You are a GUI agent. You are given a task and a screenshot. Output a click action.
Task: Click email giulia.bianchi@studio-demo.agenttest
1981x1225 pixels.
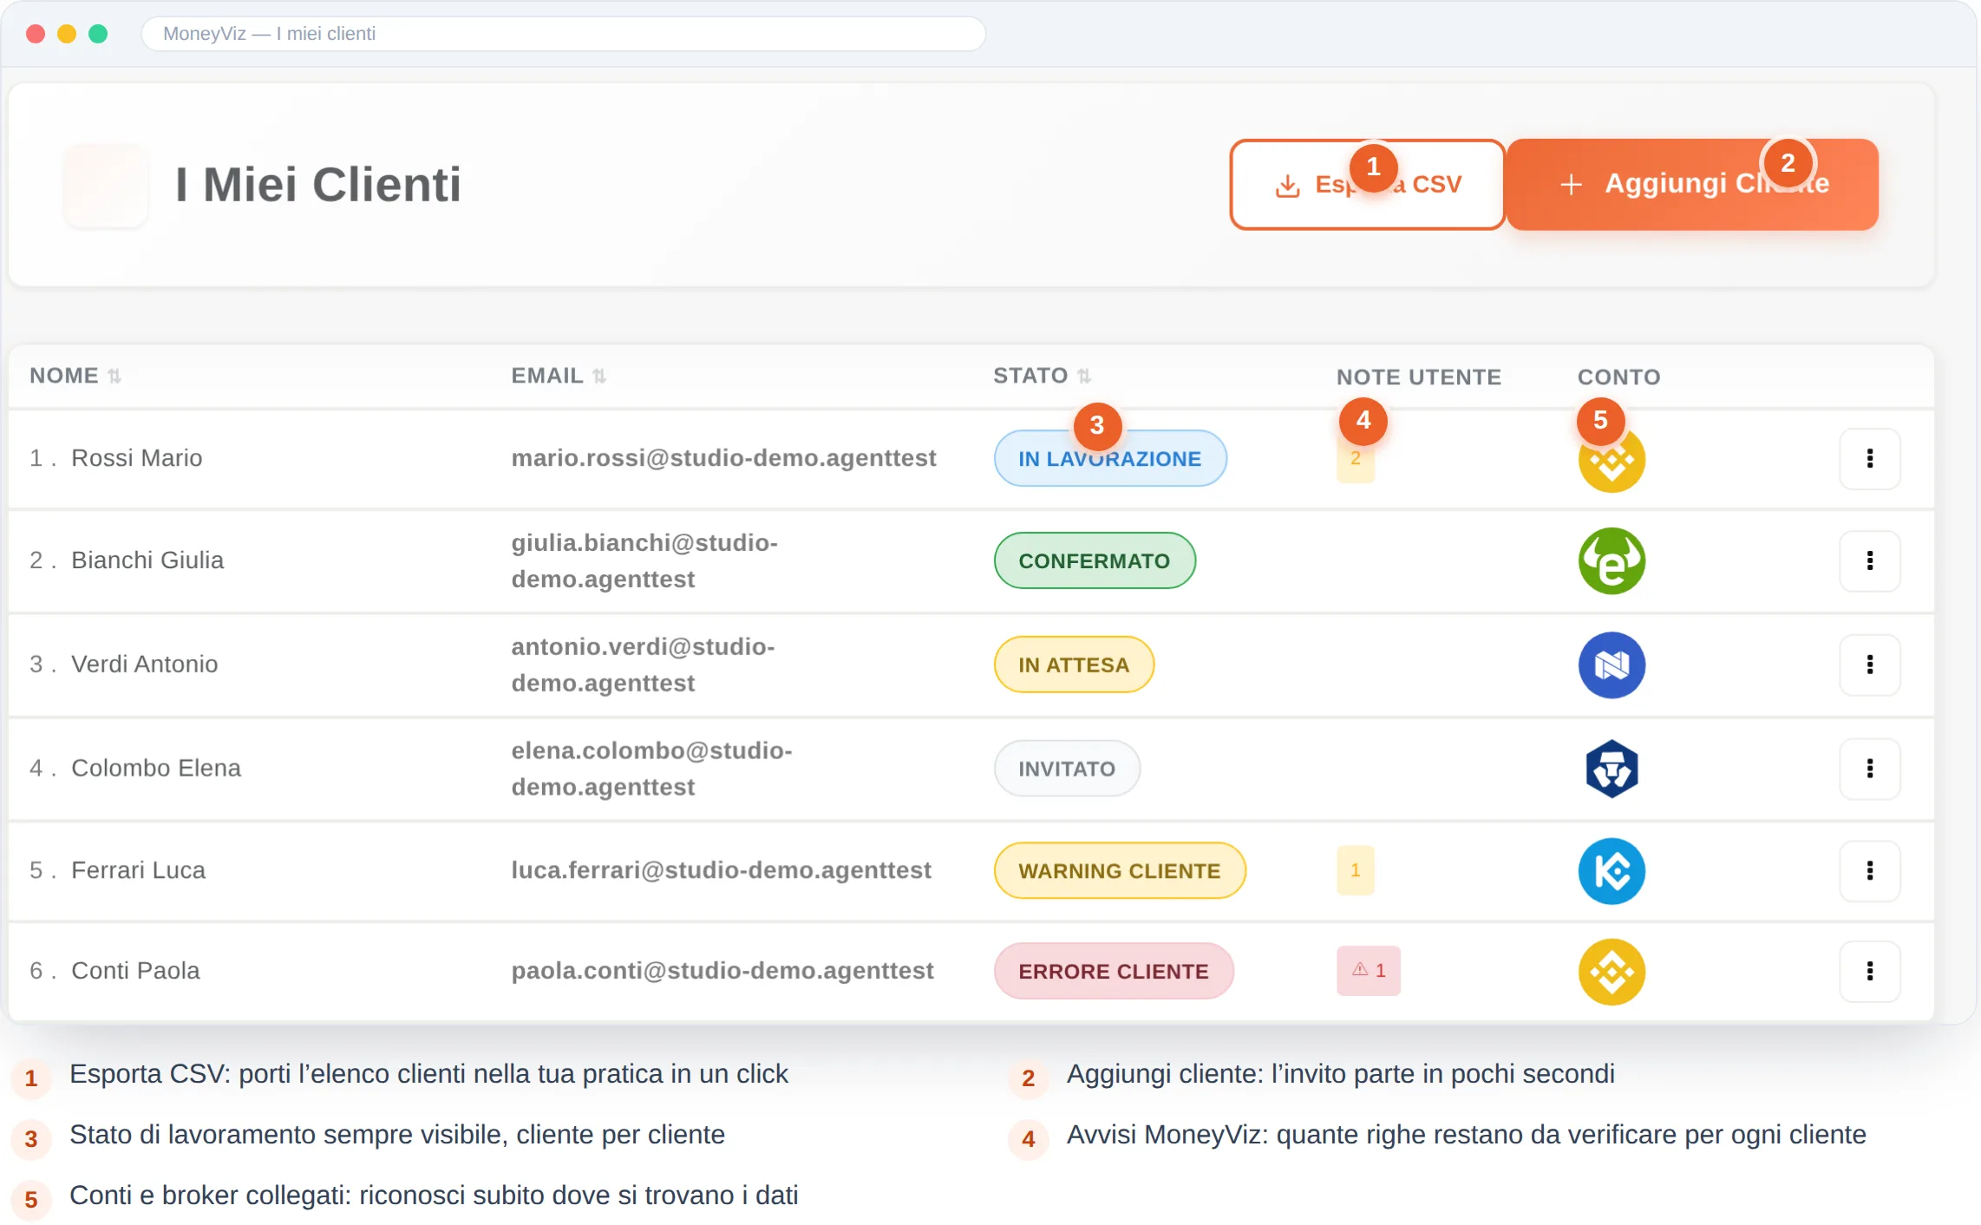coord(644,560)
